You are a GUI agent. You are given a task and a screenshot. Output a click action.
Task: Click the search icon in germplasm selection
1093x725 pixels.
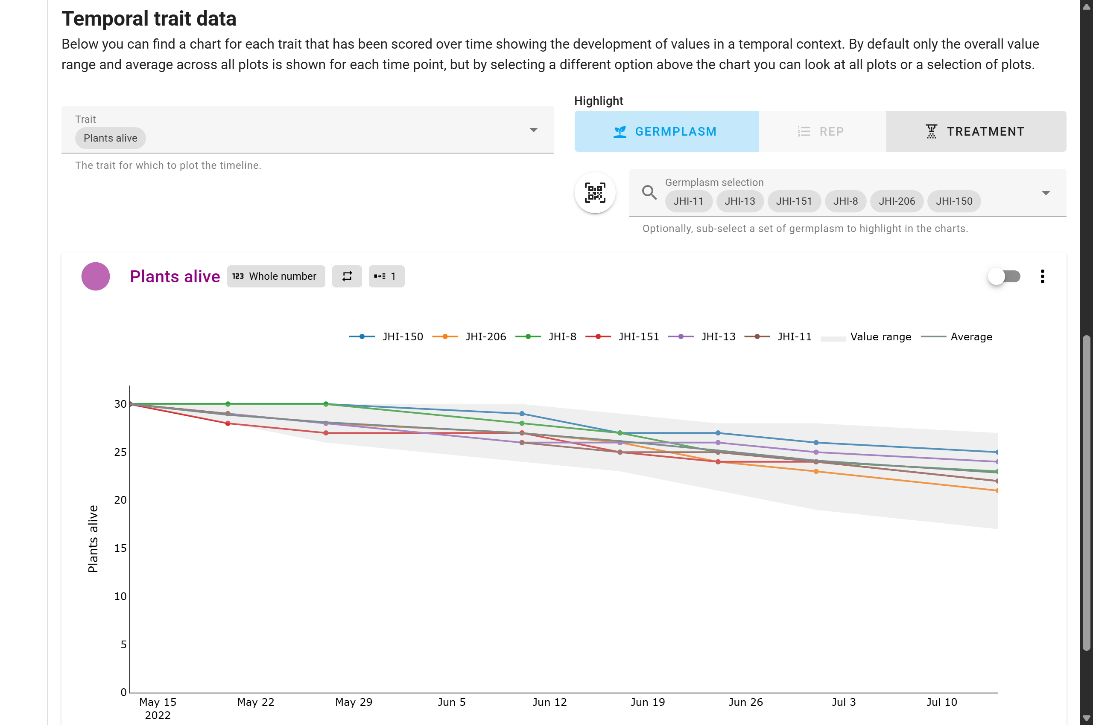click(649, 193)
